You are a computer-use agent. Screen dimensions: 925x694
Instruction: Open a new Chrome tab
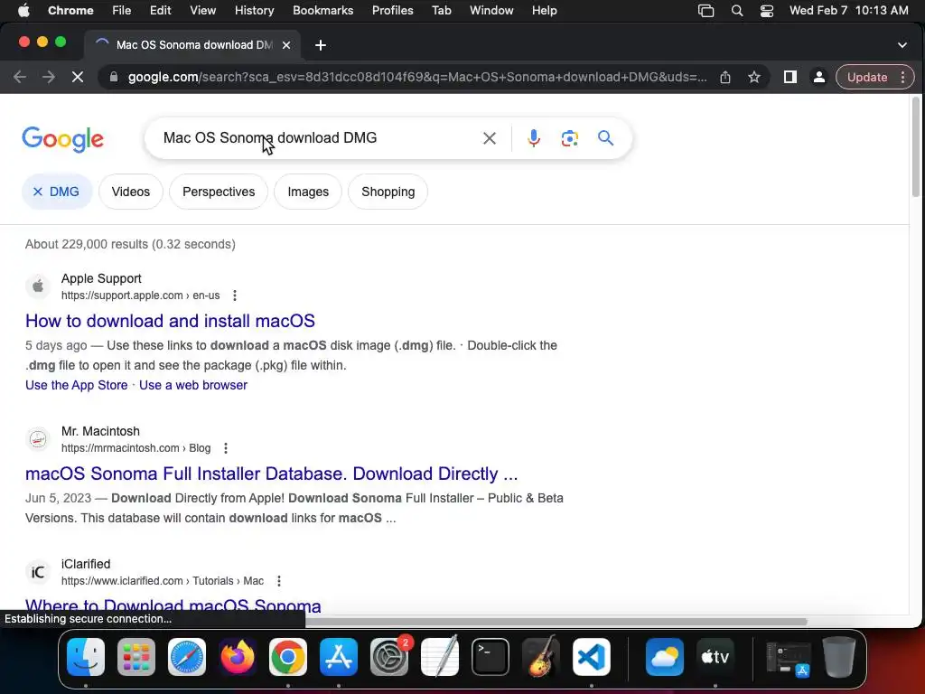pos(321,45)
